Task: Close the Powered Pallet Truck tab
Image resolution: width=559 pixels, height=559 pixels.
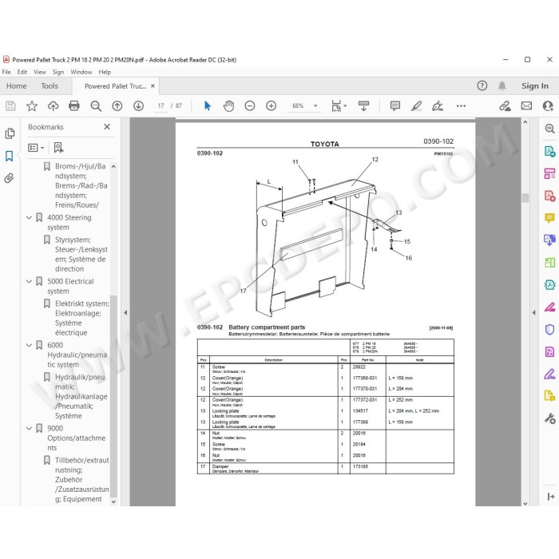Action: [153, 86]
